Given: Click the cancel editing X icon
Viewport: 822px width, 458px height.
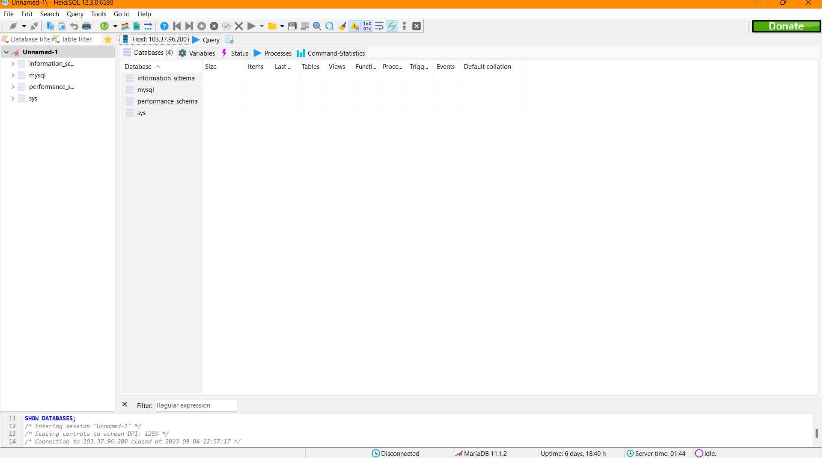Looking at the screenshot, I should [x=239, y=26].
